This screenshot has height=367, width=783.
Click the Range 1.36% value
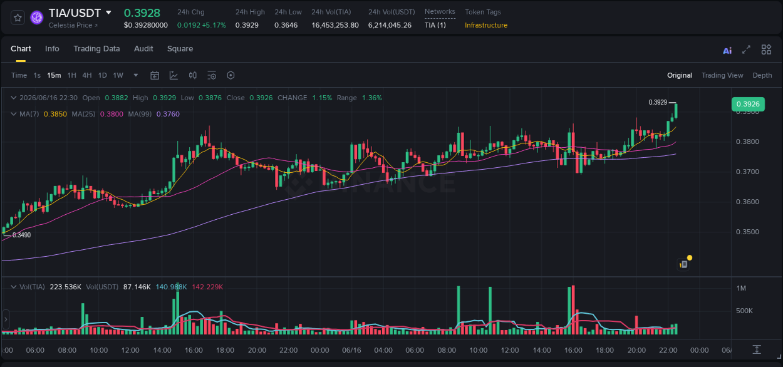point(371,98)
